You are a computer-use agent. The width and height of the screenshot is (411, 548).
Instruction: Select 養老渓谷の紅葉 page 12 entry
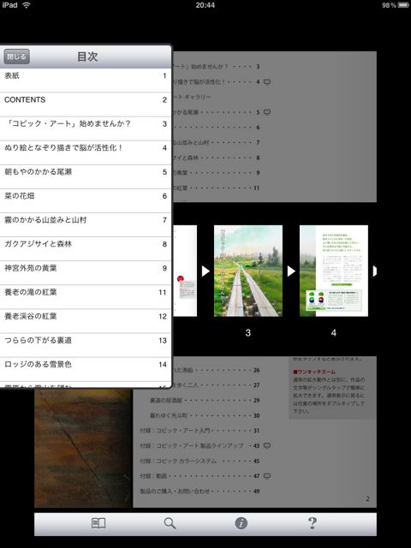tap(86, 321)
